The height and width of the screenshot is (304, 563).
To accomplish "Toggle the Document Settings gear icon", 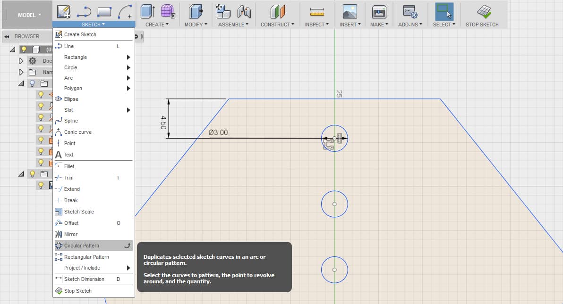I will [32, 60].
